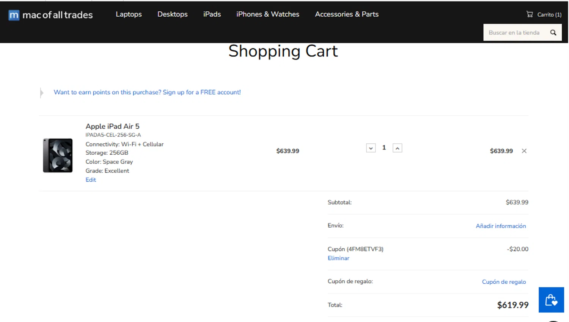
Task: Click the small arrow beside the points message
Action: point(42,93)
